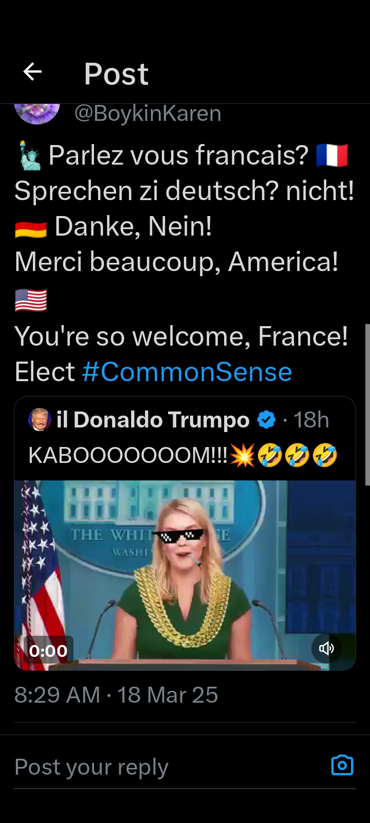Open the #CommonSense hashtag
Viewport: 370px width, 823px height.
click(187, 372)
